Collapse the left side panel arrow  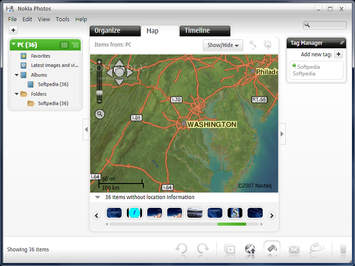click(x=86, y=129)
